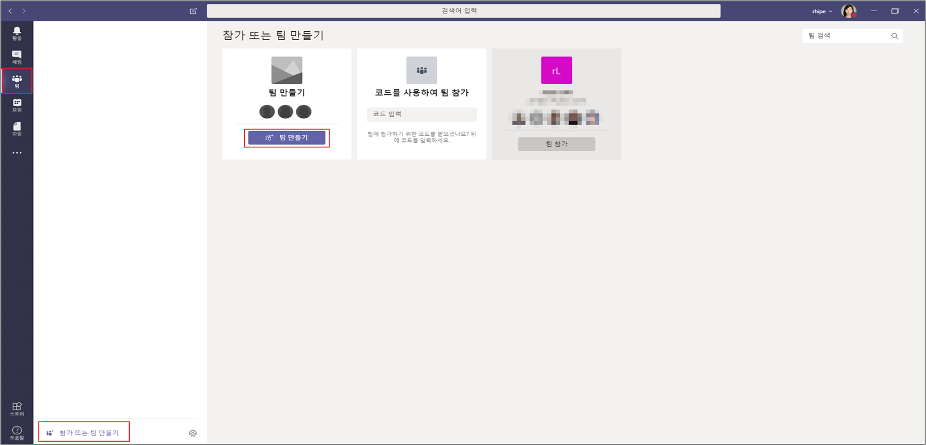Open the Files icon in sidebar
Viewport: 926px width, 445px height.
(17, 129)
